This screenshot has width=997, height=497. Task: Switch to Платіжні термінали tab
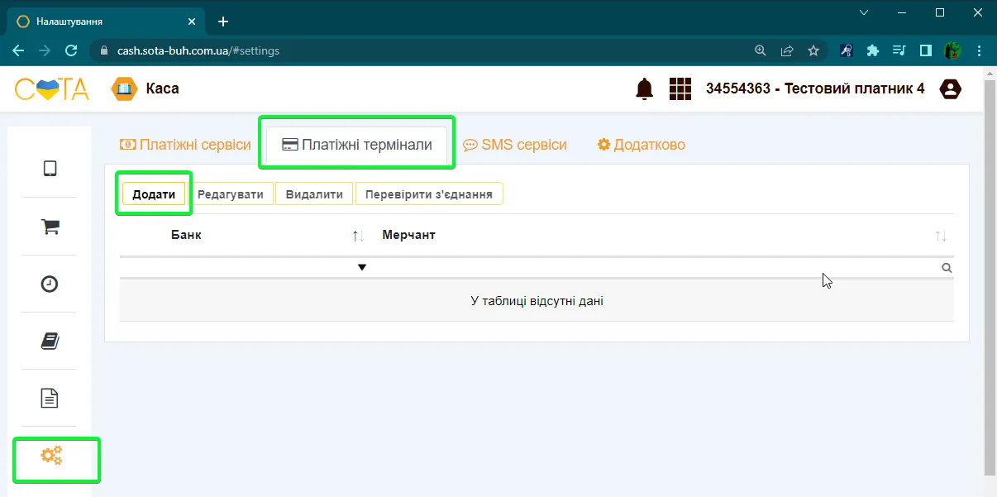click(x=357, y=145)
